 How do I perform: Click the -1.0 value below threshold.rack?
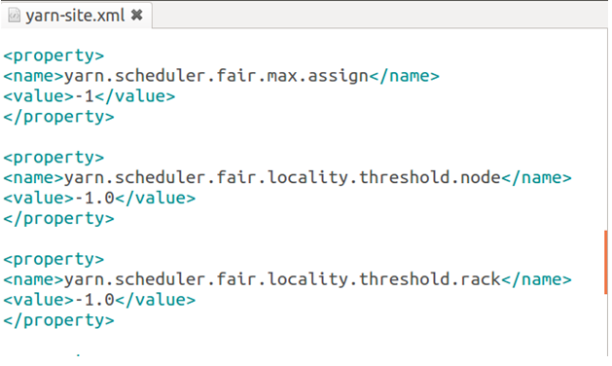[94, 300]
